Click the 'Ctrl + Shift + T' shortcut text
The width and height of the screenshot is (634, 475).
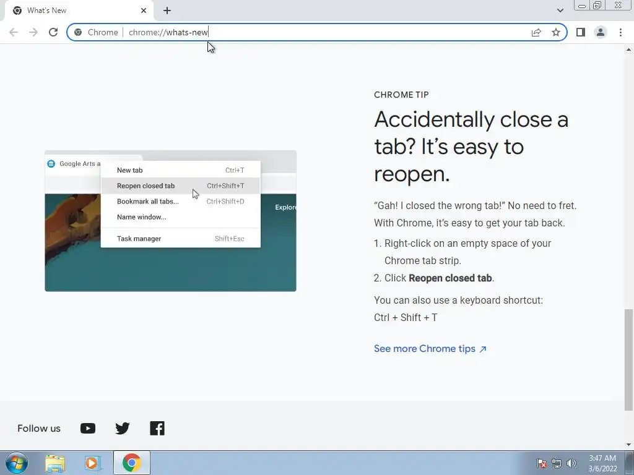[406, 317]
